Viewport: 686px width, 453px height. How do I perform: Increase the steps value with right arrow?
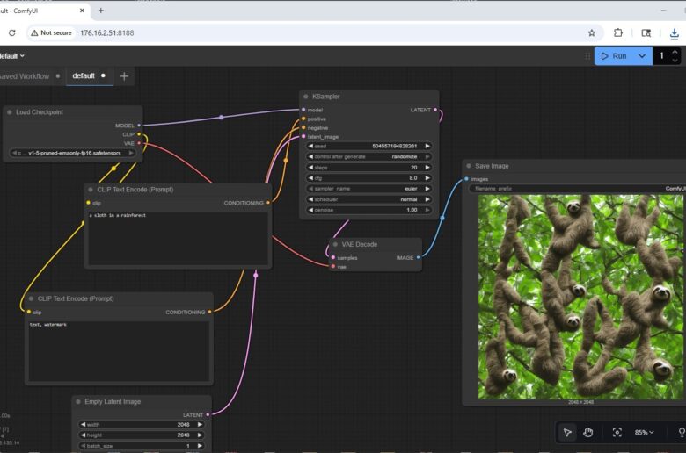point(427,167)
